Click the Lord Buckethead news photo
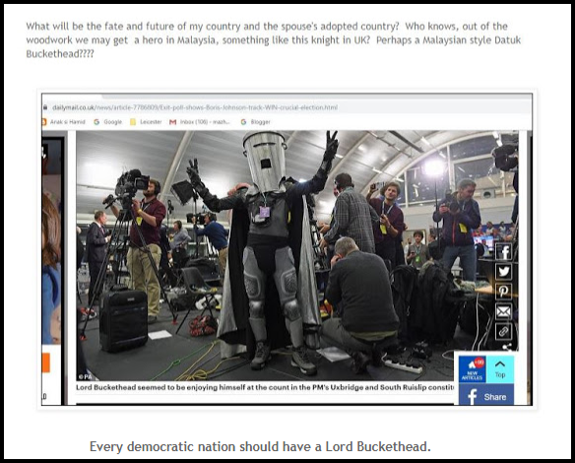Viewport: 575px width, 463px height. [x=297, y=256]
